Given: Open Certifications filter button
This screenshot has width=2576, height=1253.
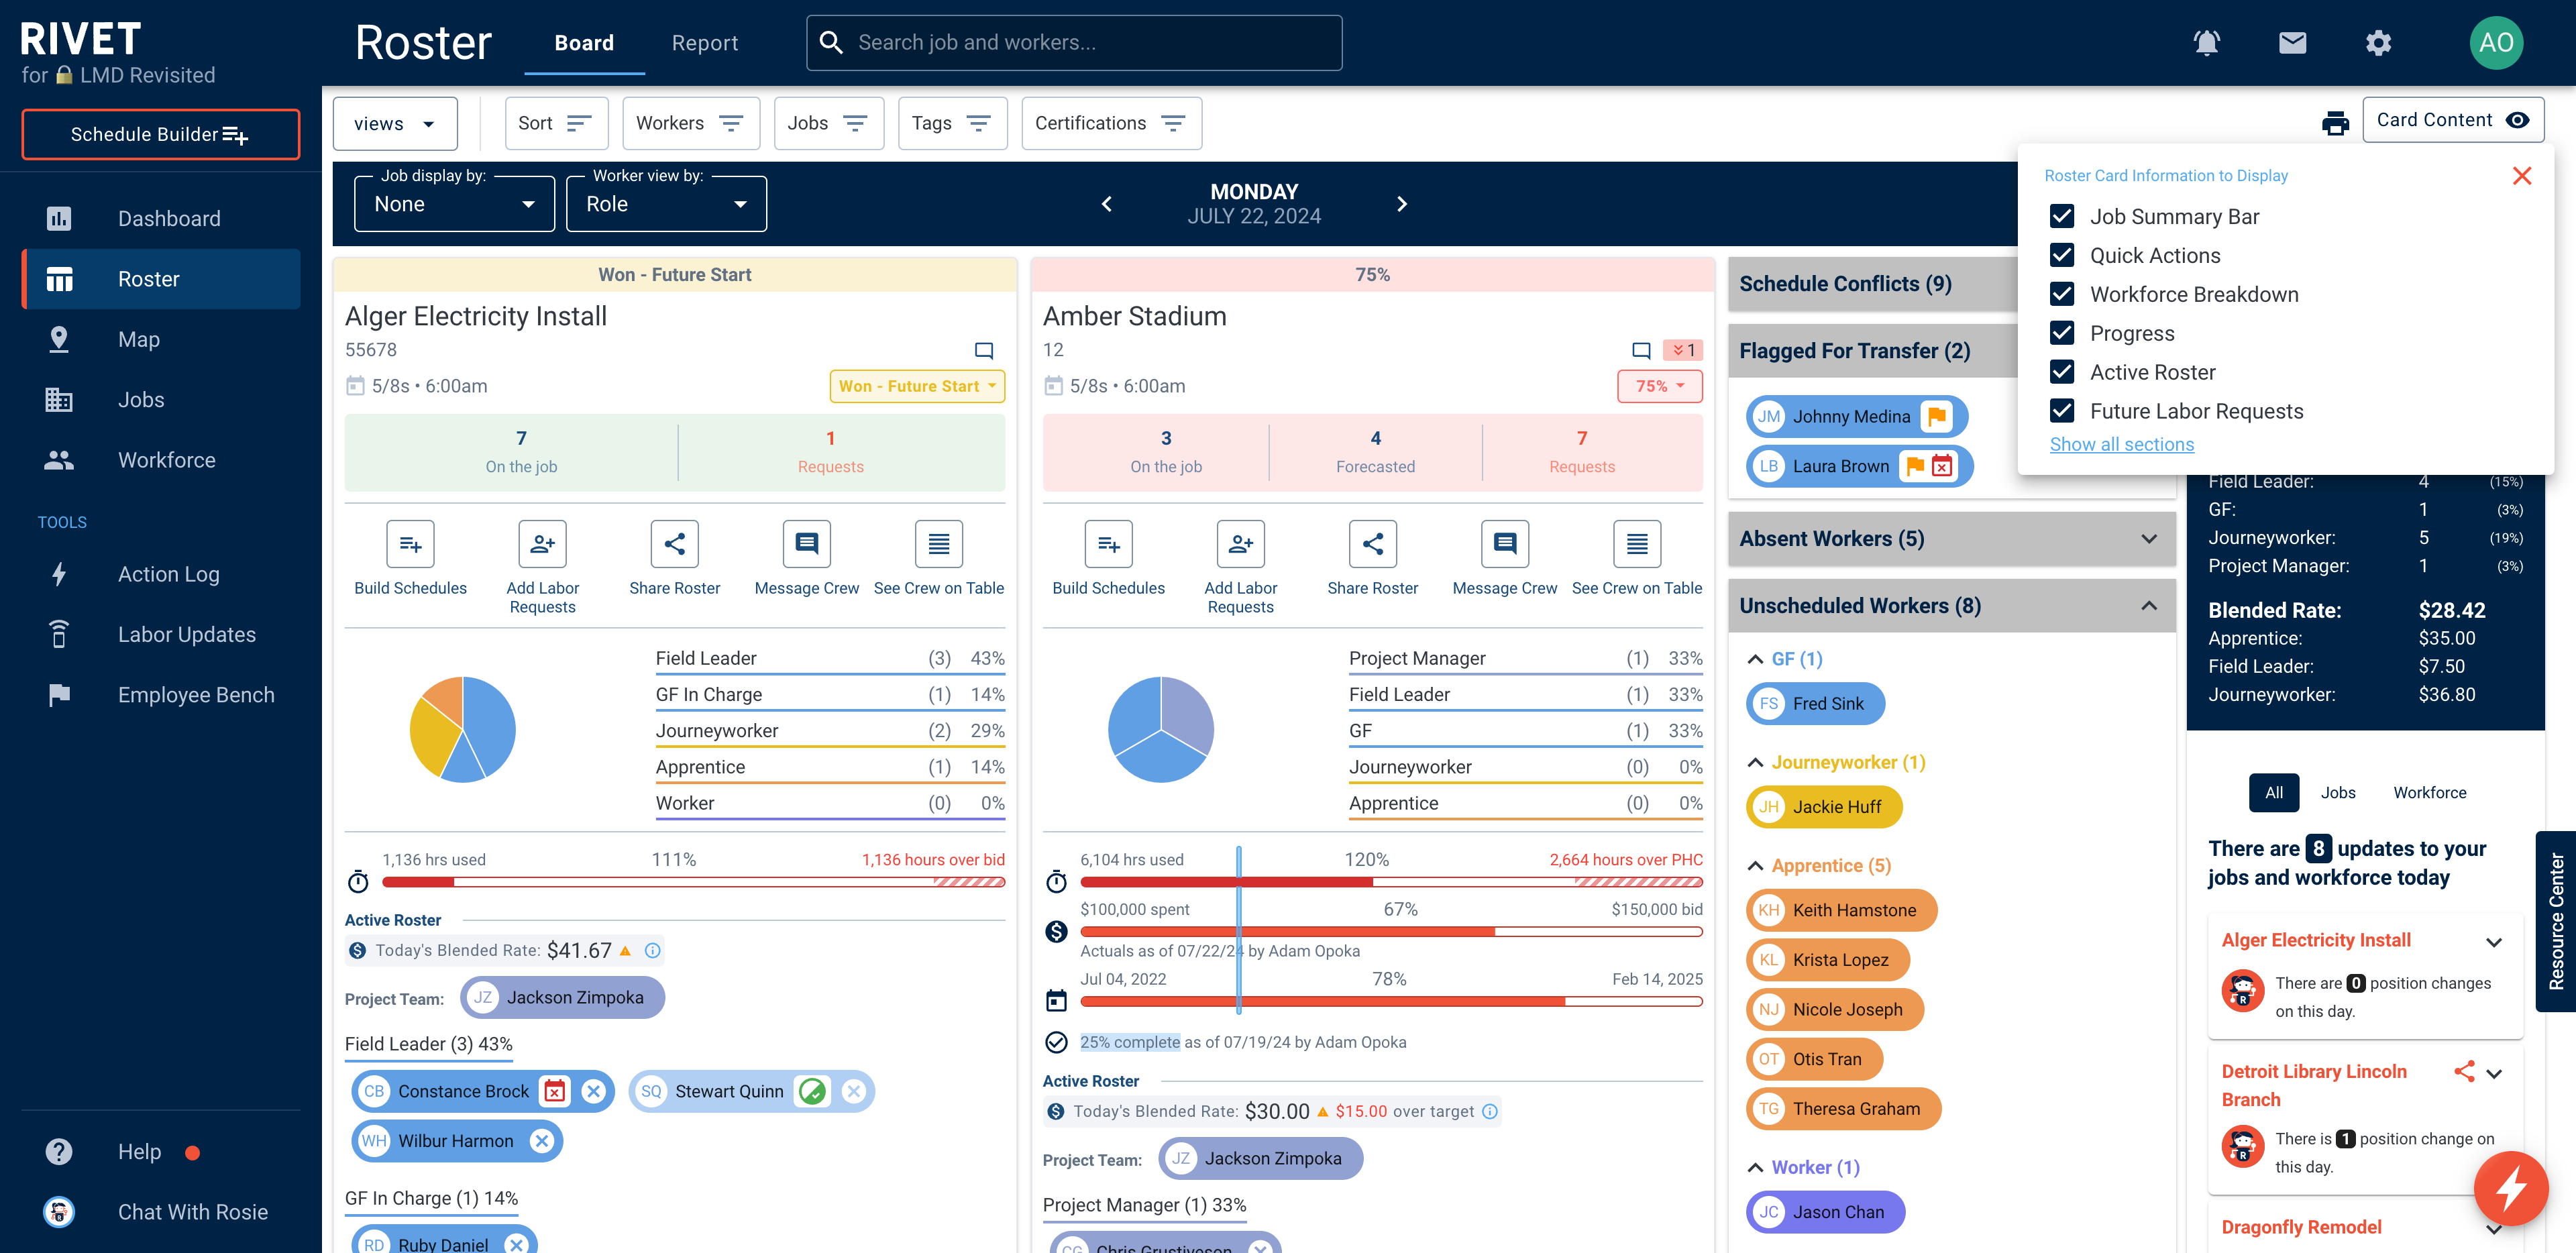Looking at the screenshot, I should click(1111, 123).
